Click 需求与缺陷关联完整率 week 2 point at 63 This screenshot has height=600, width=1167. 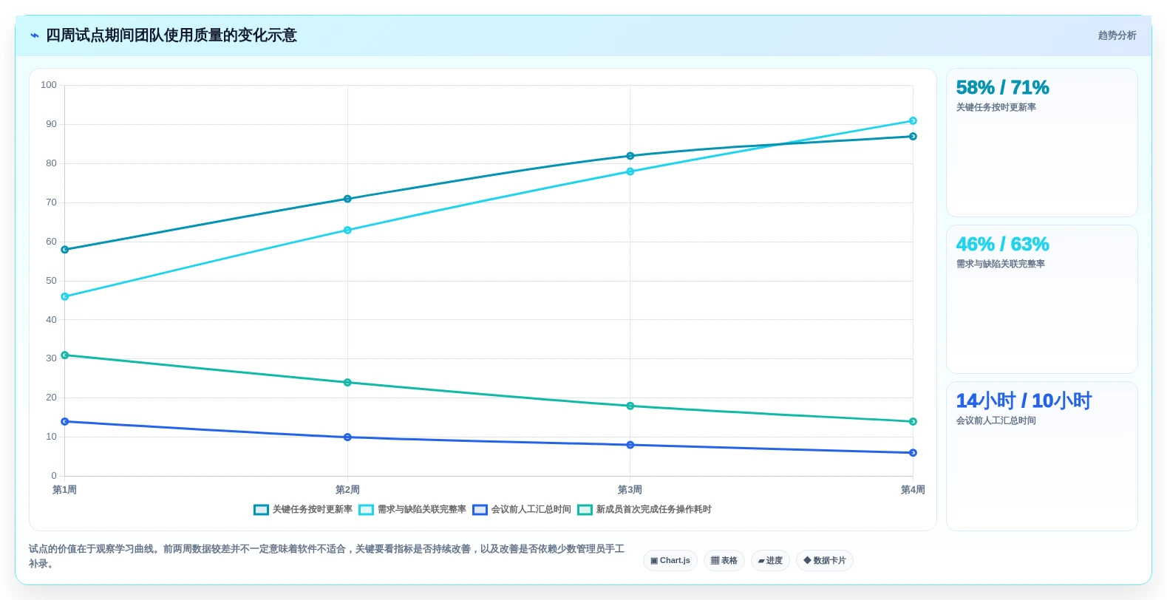click(347, 231)
